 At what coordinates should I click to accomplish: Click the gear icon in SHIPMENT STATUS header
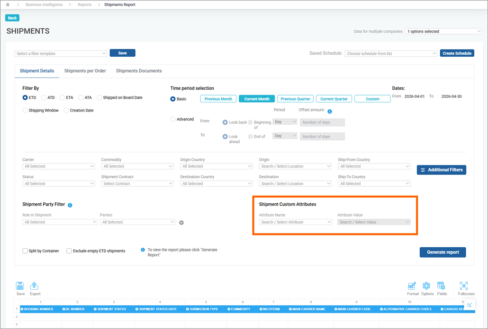coord(96,309)
